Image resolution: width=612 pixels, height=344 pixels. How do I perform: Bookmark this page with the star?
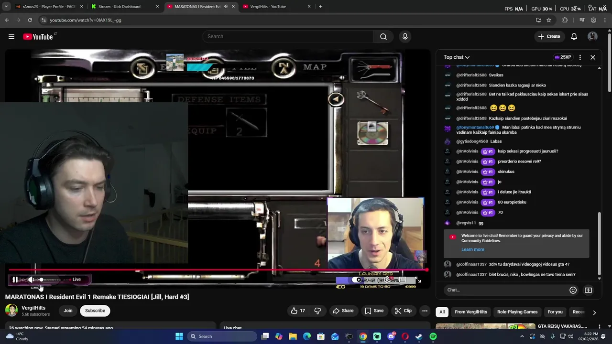[549, 20]
